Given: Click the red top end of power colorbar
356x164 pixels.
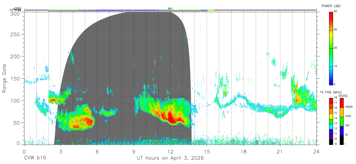Looking at the screenshot, I should [x=331, y=14].
